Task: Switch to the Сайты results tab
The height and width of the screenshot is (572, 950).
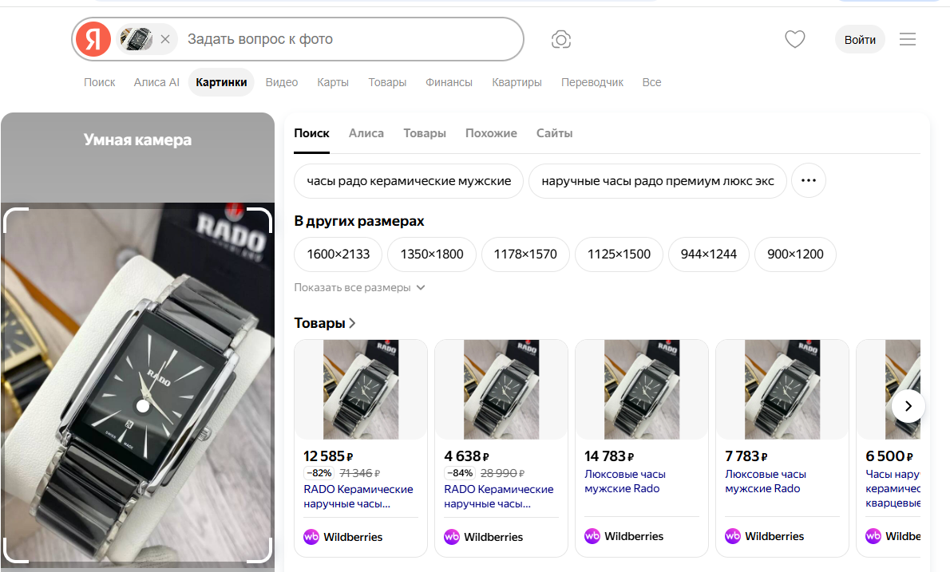Action: [554, 133]
